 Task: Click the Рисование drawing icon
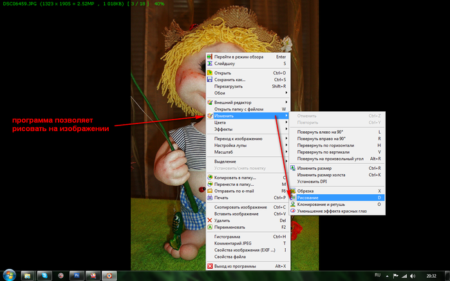tap(293, 197)
